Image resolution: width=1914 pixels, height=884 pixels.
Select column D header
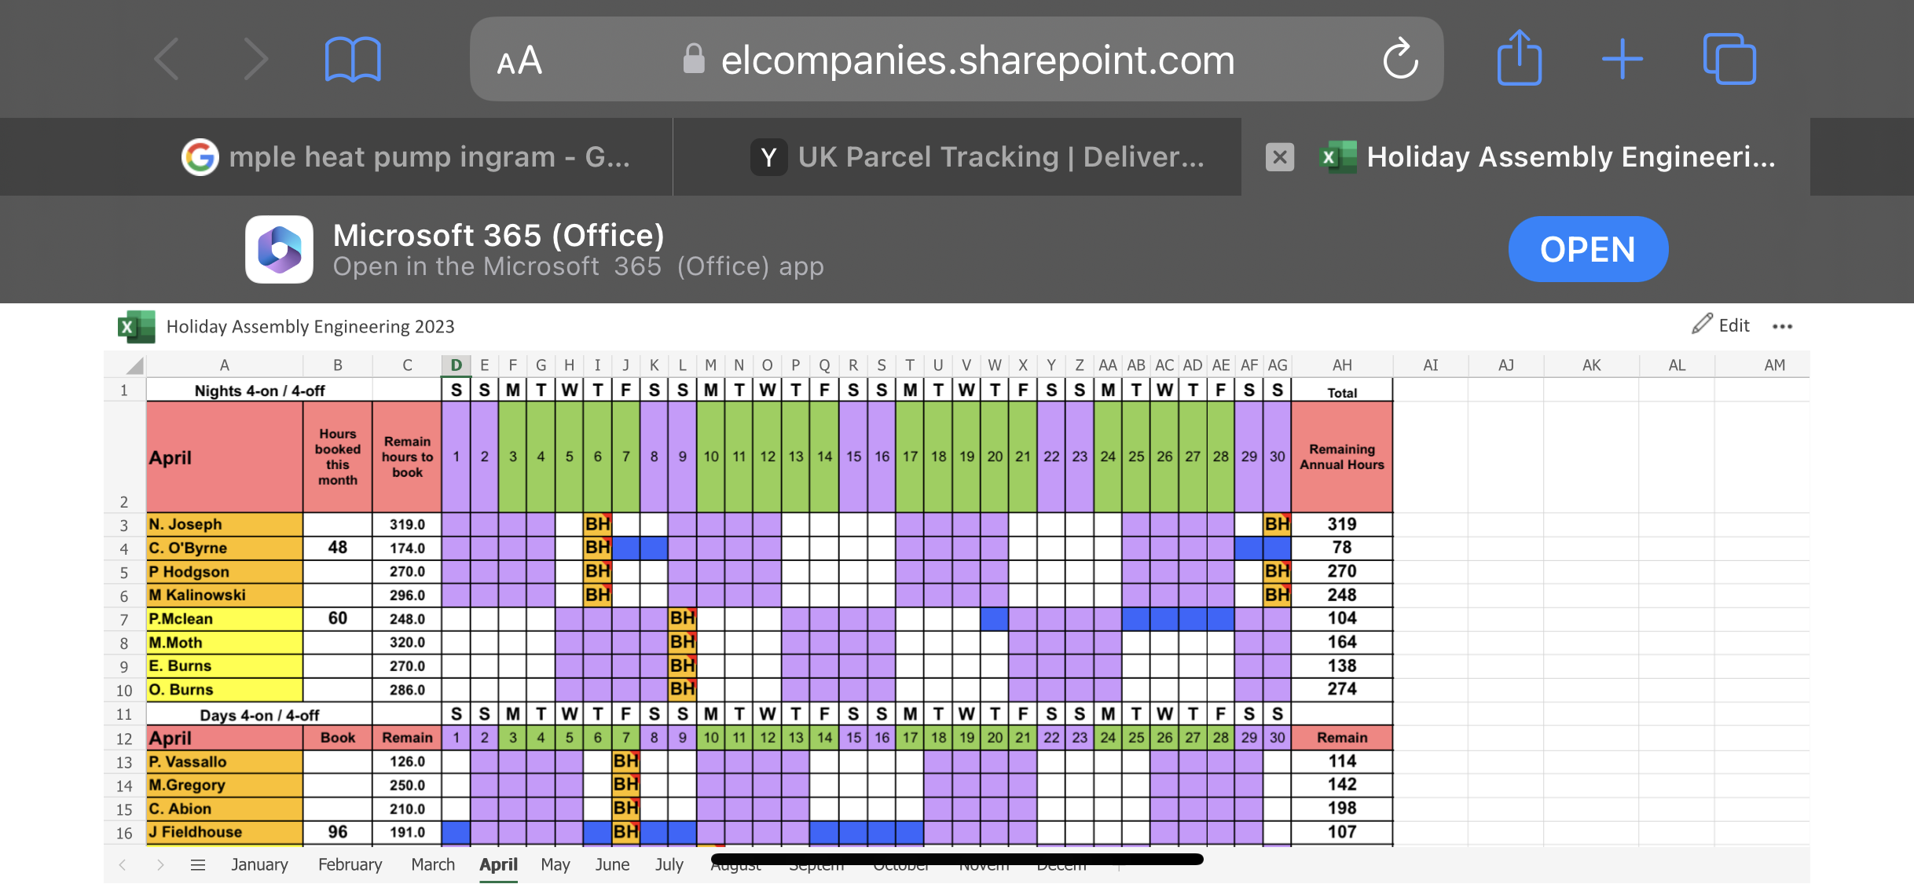456,365
